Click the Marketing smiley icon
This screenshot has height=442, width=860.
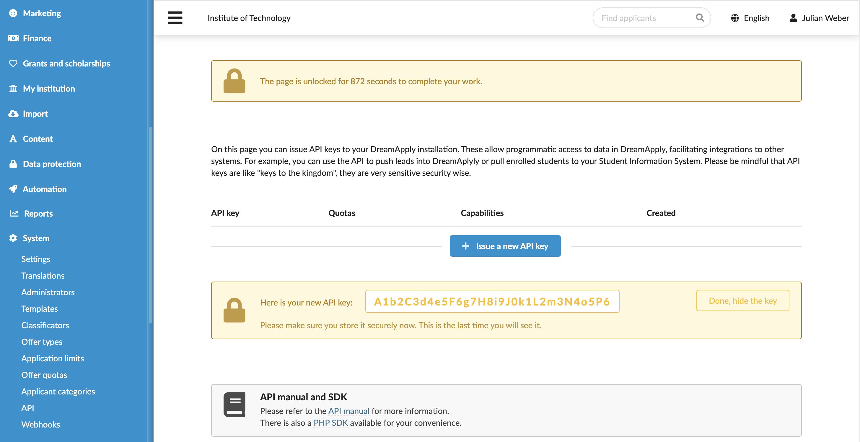click(x=13, y=13)
